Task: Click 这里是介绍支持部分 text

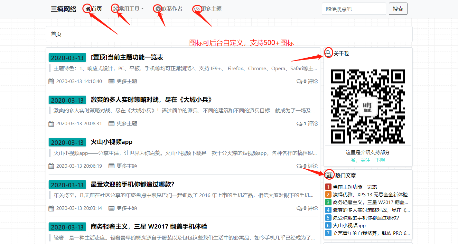Action: coord(368,152)
